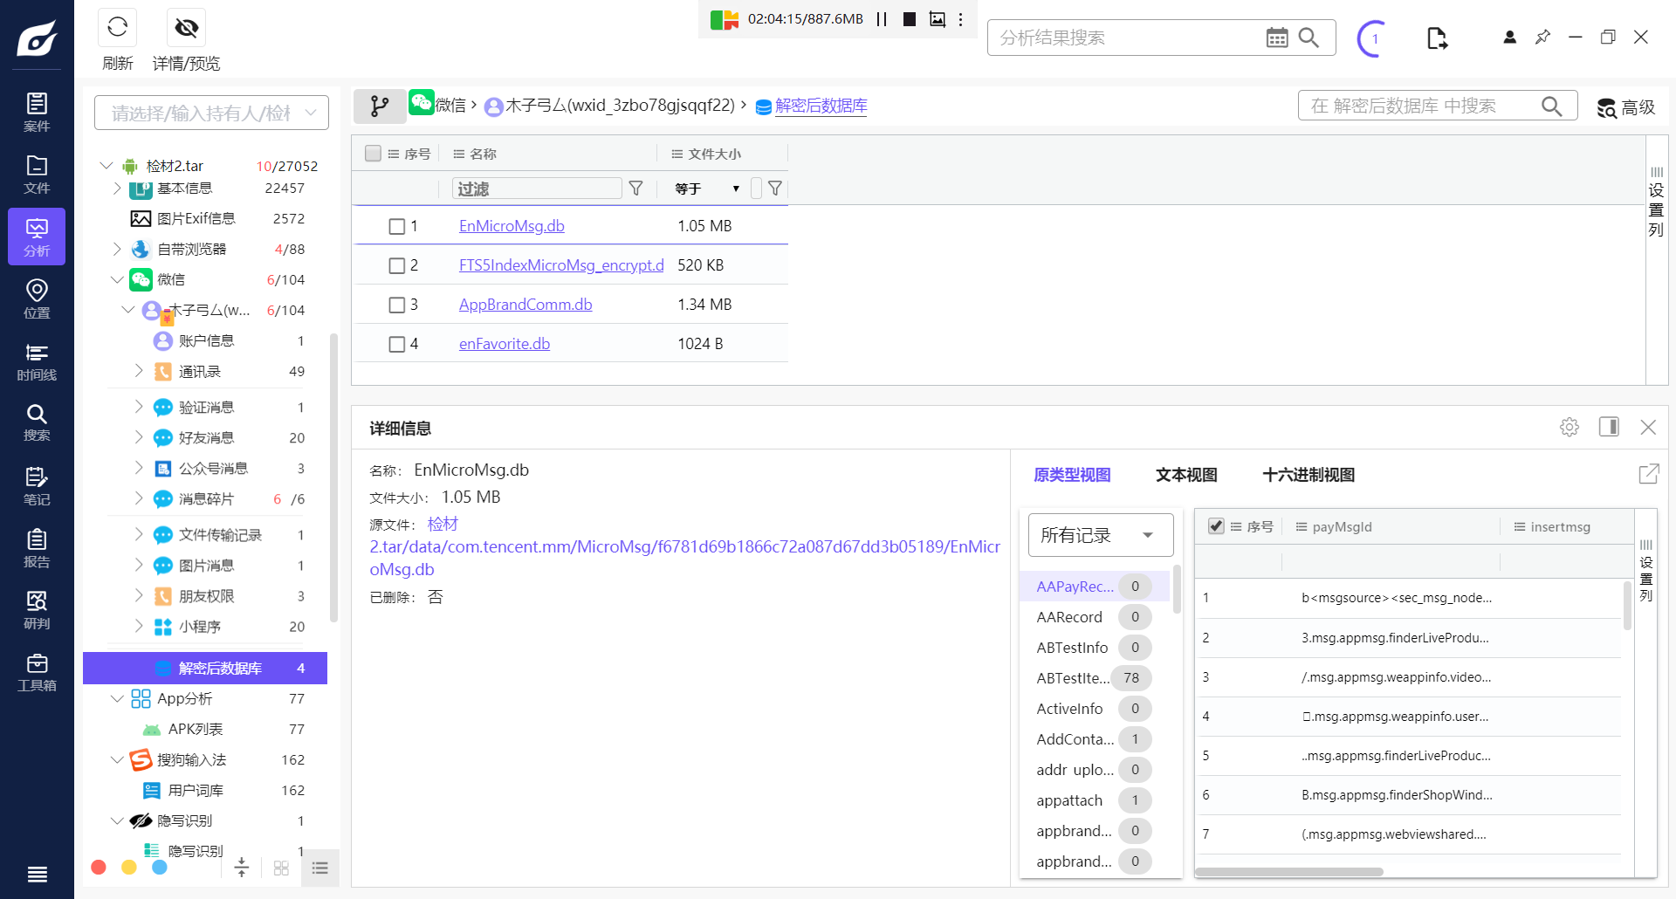Click the Refresh (刷新) icon

pos(118,28)
